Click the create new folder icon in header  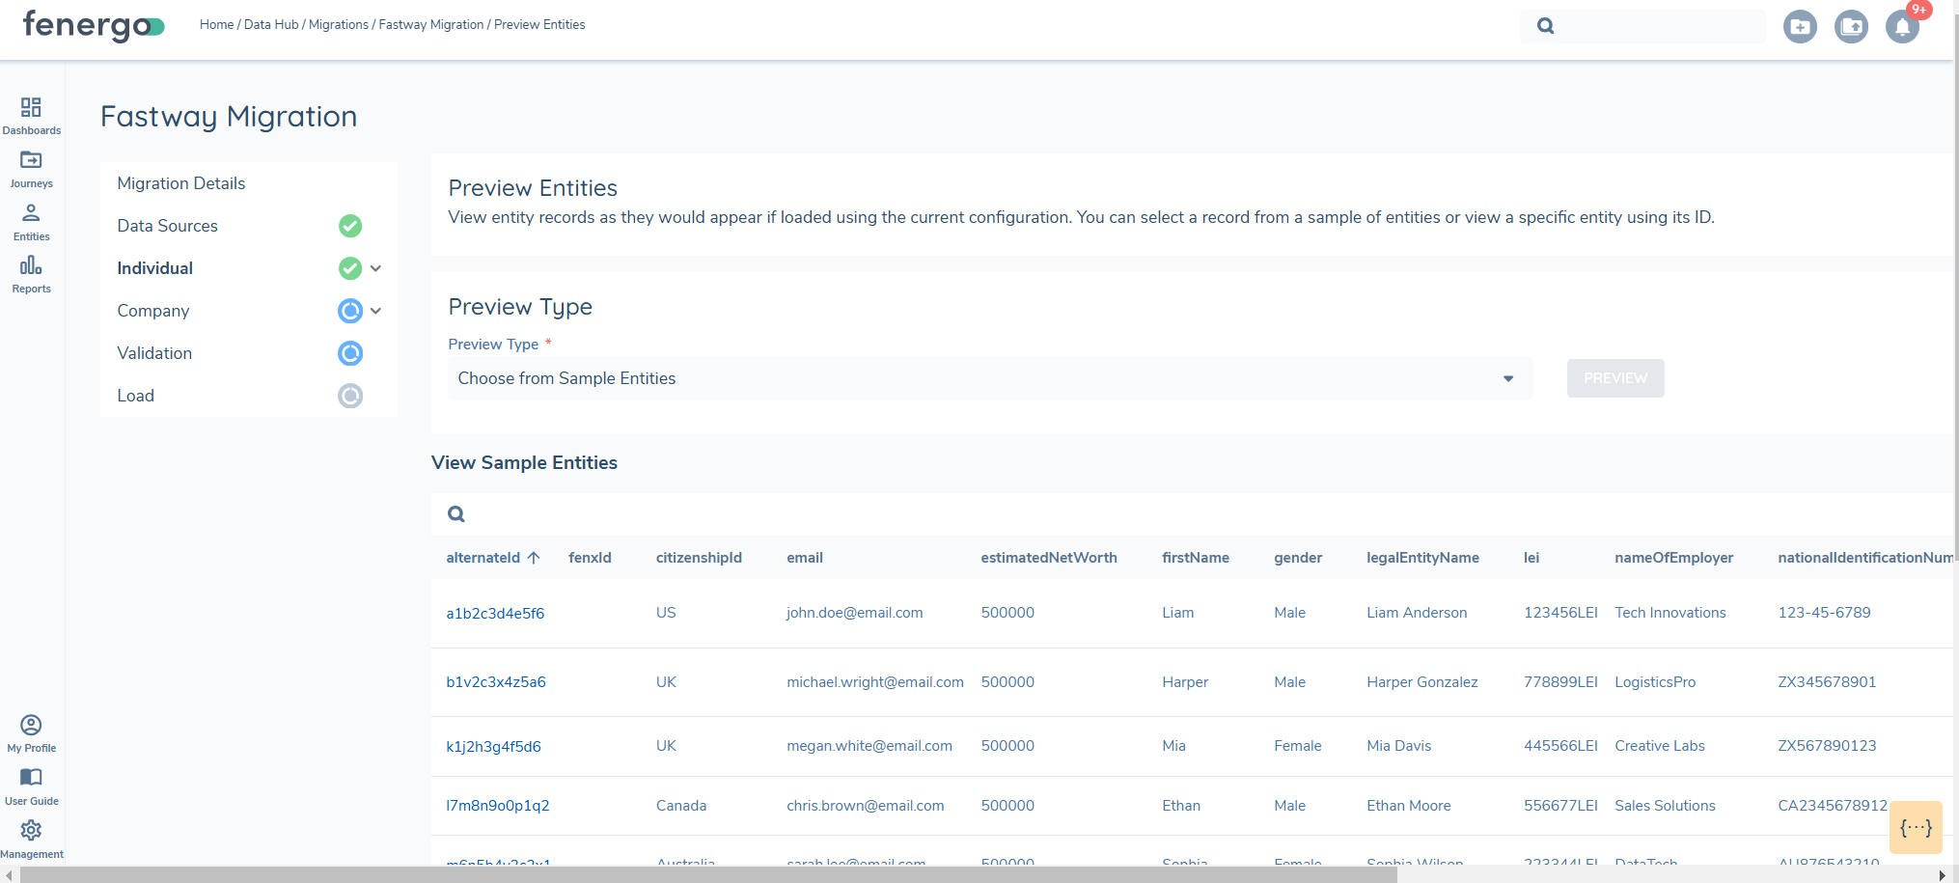pos(1800,26)
